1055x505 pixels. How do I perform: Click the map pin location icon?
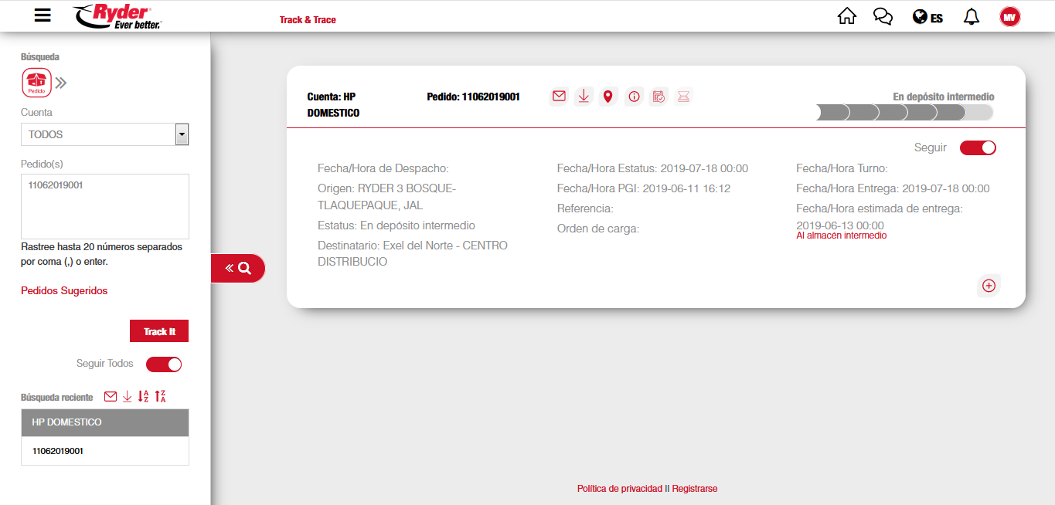tap(608, 97)
